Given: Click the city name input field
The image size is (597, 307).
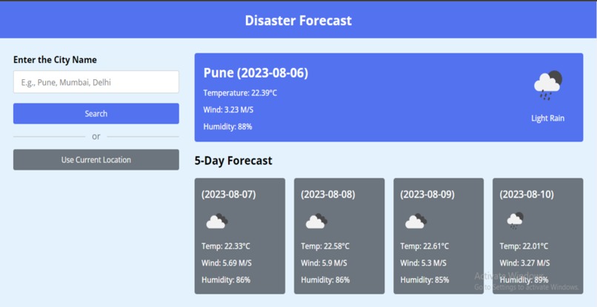Looking at the screenshot, I should point(96,82).
